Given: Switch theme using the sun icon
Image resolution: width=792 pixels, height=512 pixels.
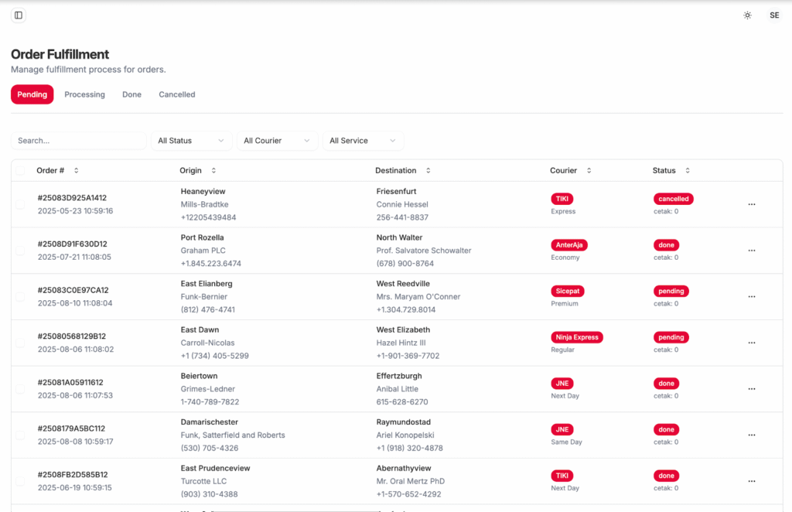Looking at the screenshot, I should (747, 15).
